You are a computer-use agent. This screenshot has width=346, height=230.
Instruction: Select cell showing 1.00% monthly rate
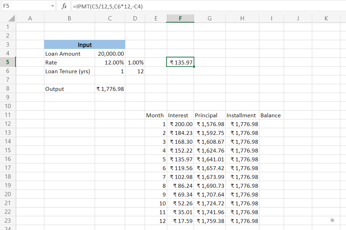coord(135,62)
